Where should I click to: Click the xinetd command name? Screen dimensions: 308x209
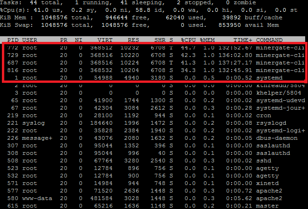pyautogui.click(x=267, y=183)
